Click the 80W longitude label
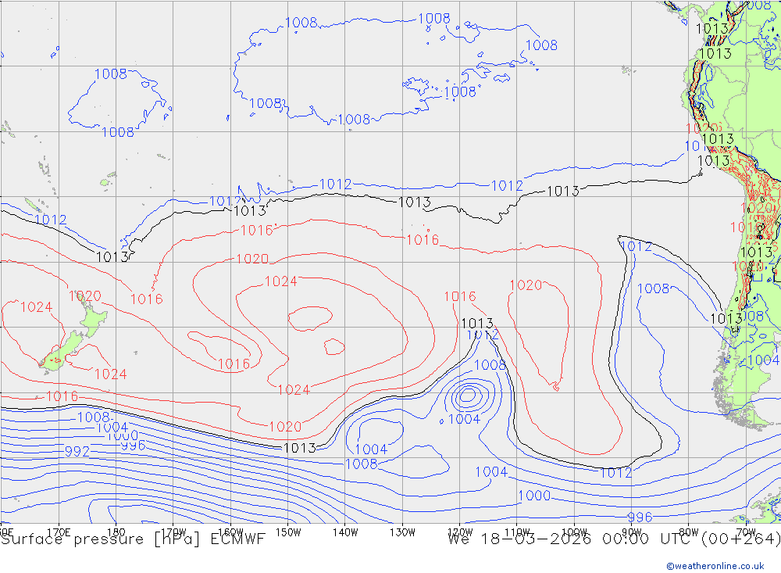The image size is (781, 573). point(689,532)
